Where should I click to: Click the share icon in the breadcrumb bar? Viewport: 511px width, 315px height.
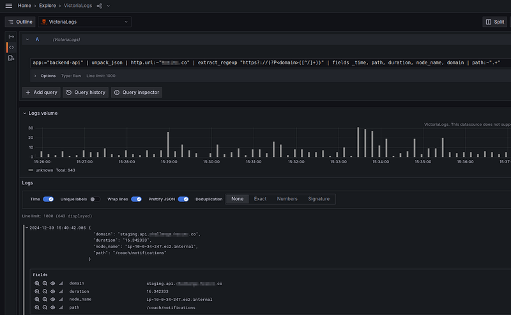coord(99,6)
